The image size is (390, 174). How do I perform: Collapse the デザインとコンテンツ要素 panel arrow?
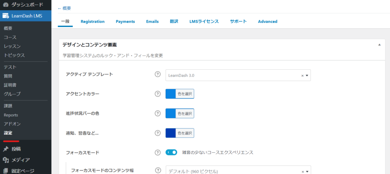point(379,45)
